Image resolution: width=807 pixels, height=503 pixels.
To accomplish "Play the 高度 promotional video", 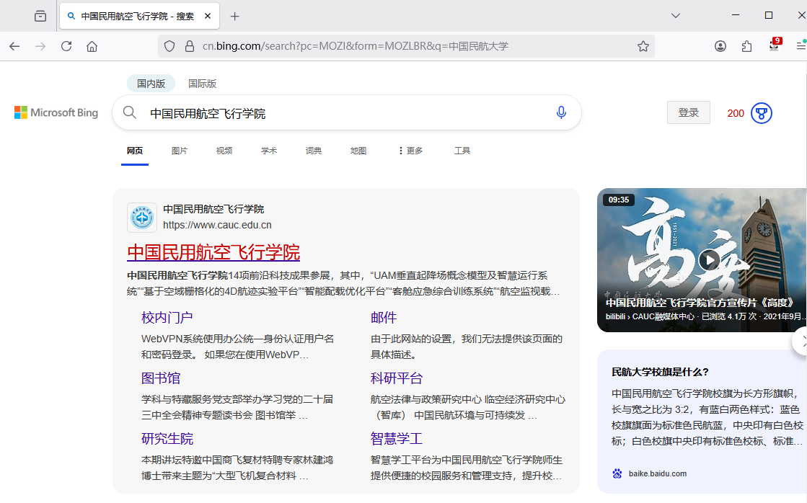I will tap(709, 260).
